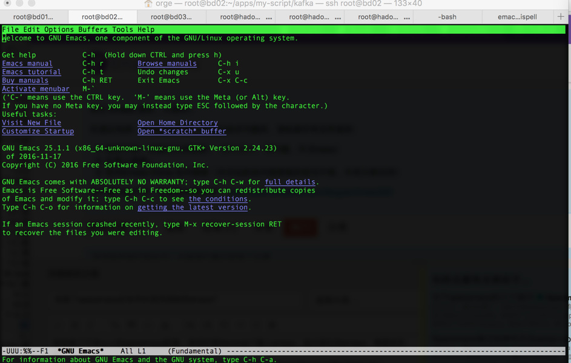Click the echo area message about C-h C-a
This screenshot has height=363, width=571.
coord(139,359)
